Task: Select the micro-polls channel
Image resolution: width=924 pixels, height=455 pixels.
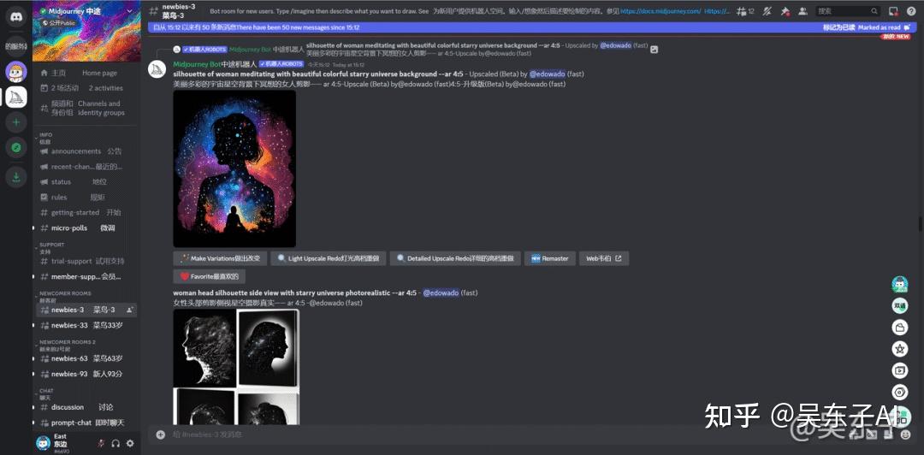Action: tap(86, 228)
